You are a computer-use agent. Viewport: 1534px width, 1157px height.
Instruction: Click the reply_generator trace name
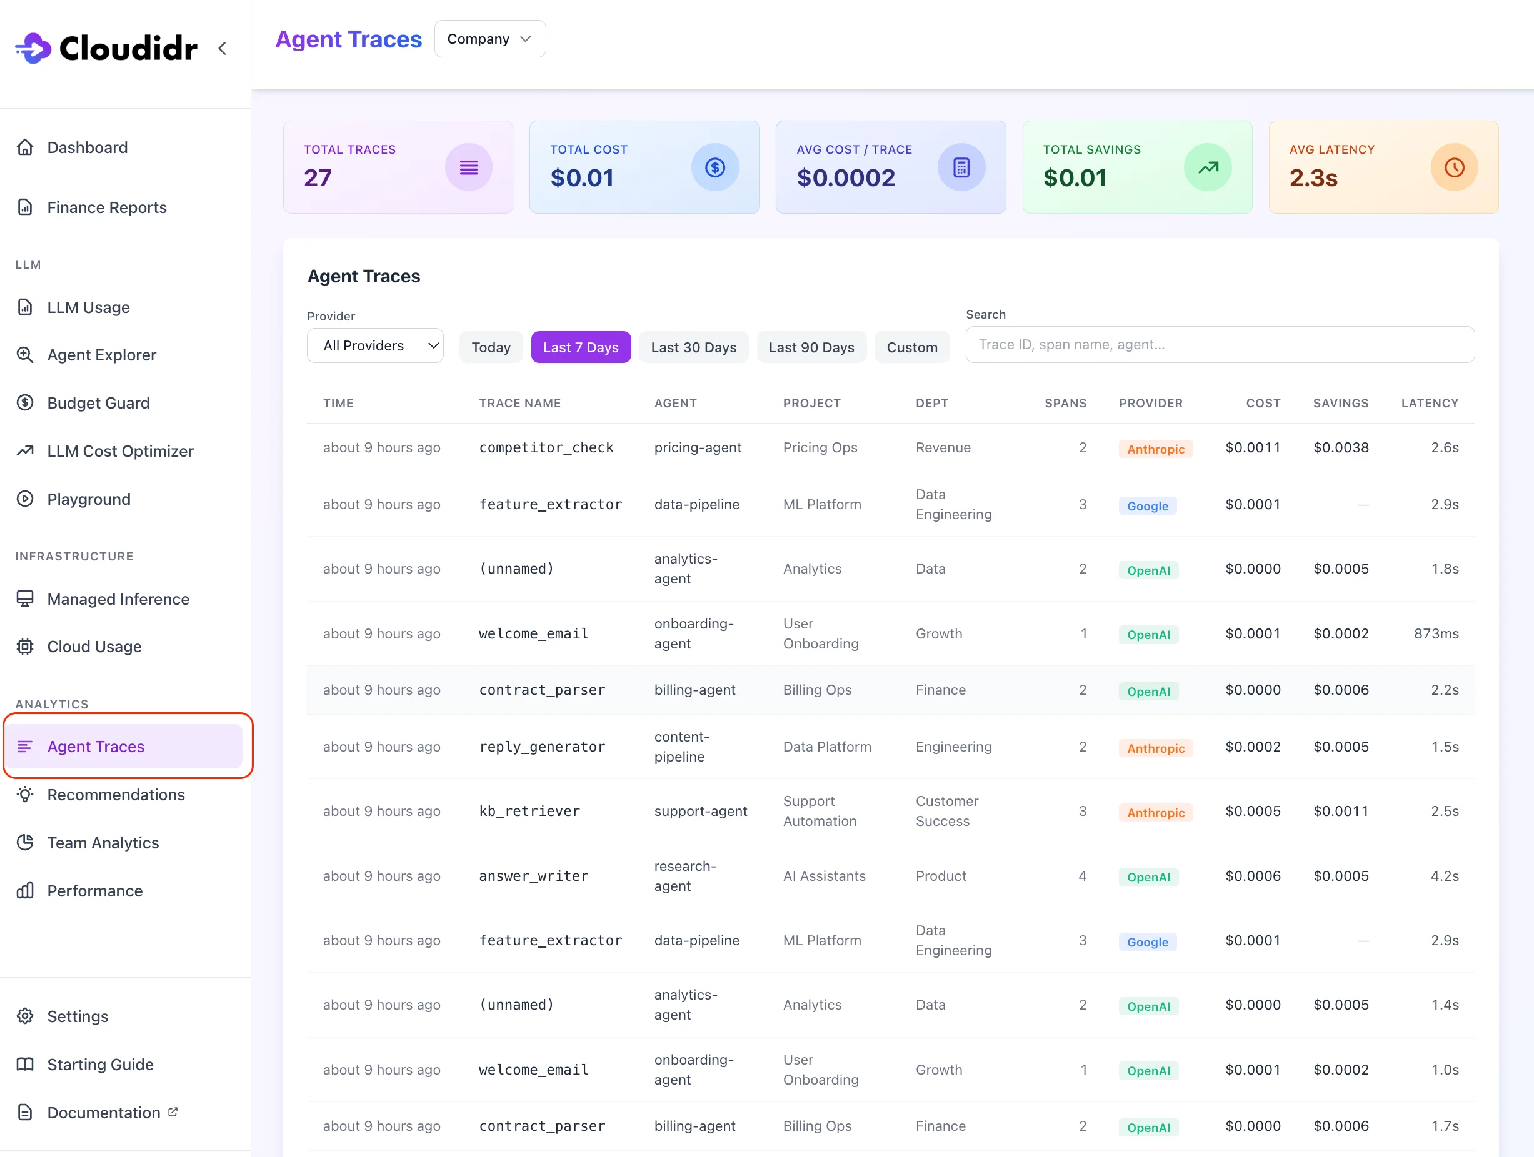pos(543,747)
